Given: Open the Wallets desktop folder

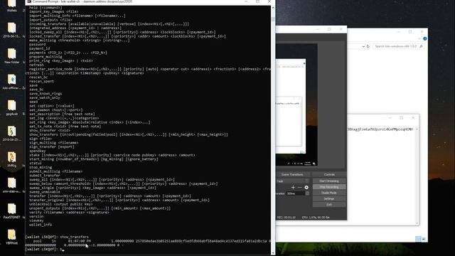Looking at the screenshot, I should [12, 6].
